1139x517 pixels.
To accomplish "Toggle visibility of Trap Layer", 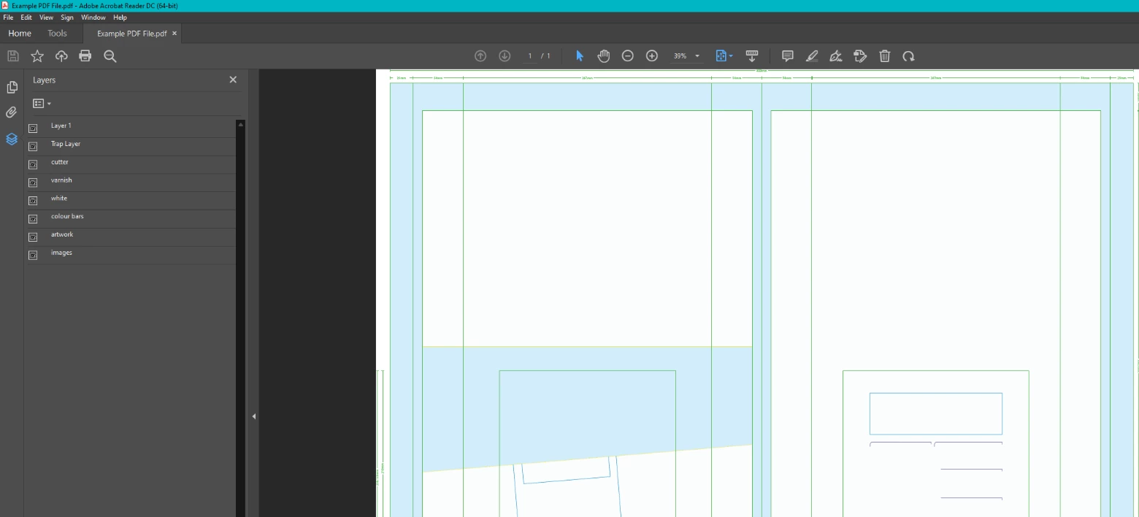I will [33, 146].
